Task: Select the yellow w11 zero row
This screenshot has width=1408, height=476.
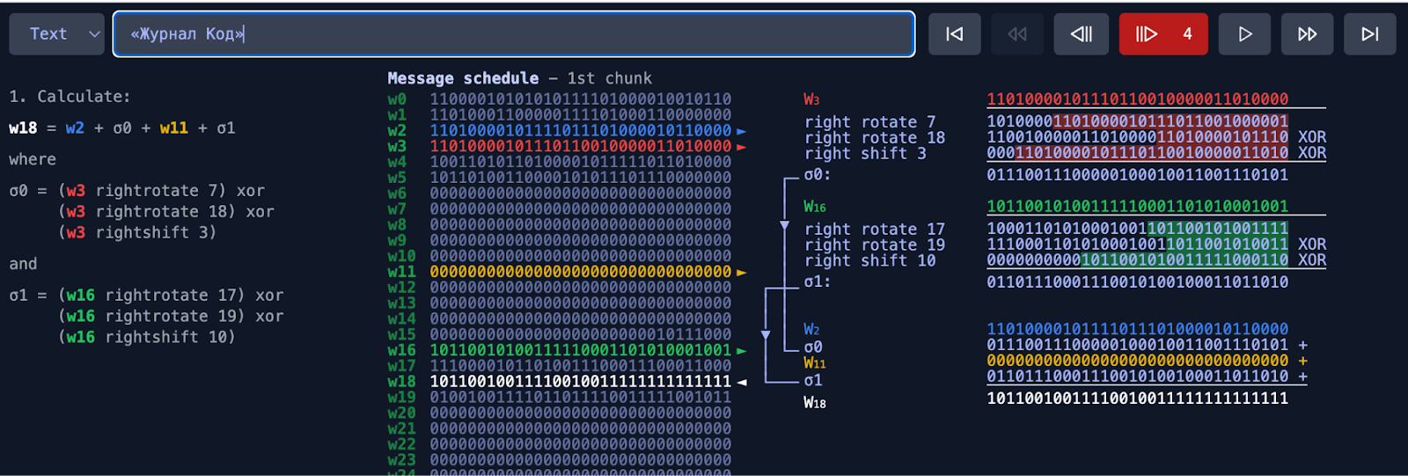Action: tap(580, 272)
